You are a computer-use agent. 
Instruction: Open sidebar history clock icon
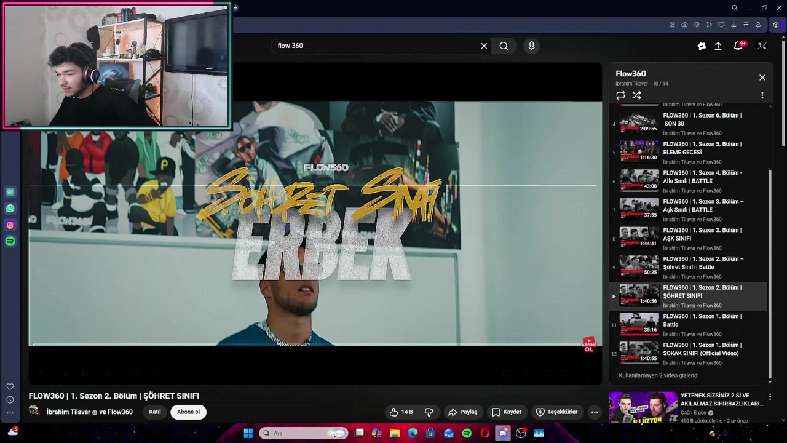click(10, 400)
